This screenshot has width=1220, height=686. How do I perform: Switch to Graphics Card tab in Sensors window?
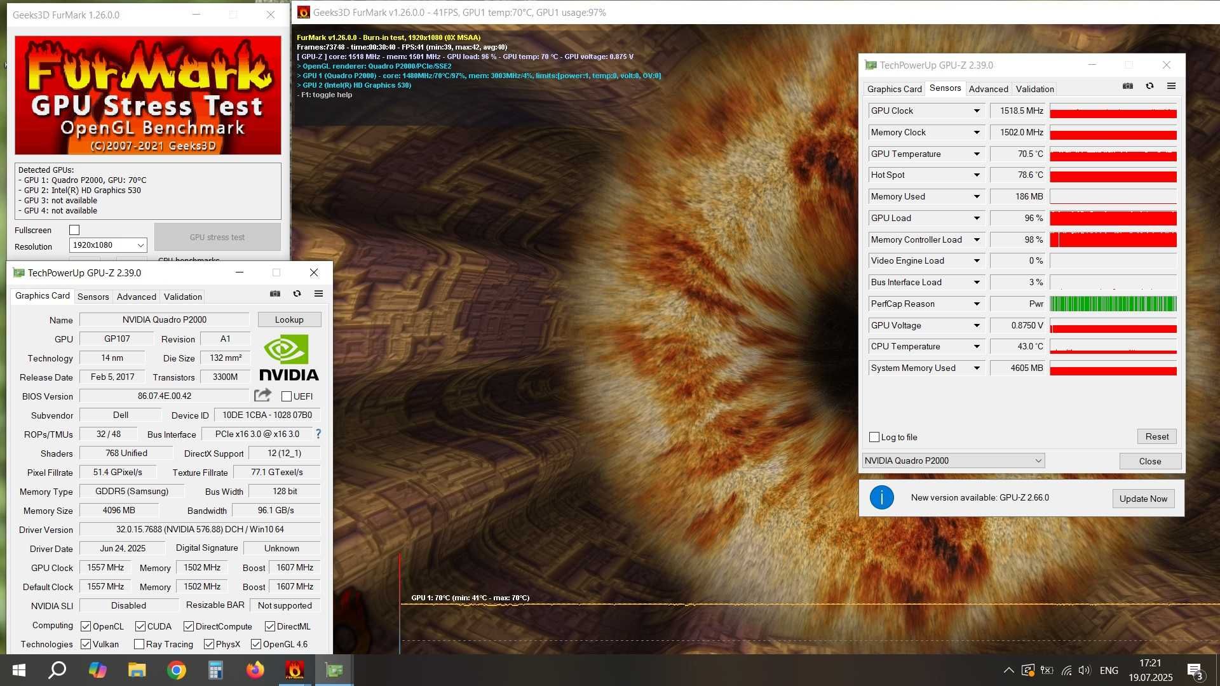pos(894,89)
